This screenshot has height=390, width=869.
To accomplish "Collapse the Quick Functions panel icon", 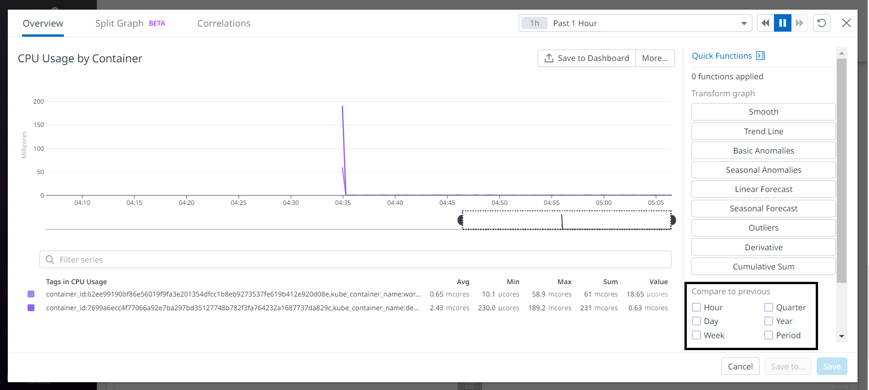I will pyautogui.click(x=761, y=56).
